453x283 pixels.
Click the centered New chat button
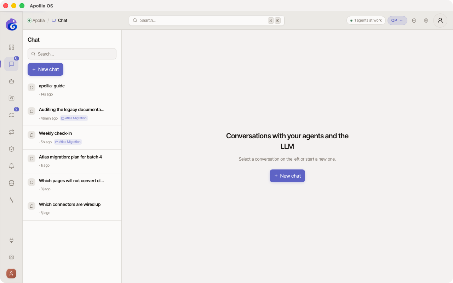point(287,176)
